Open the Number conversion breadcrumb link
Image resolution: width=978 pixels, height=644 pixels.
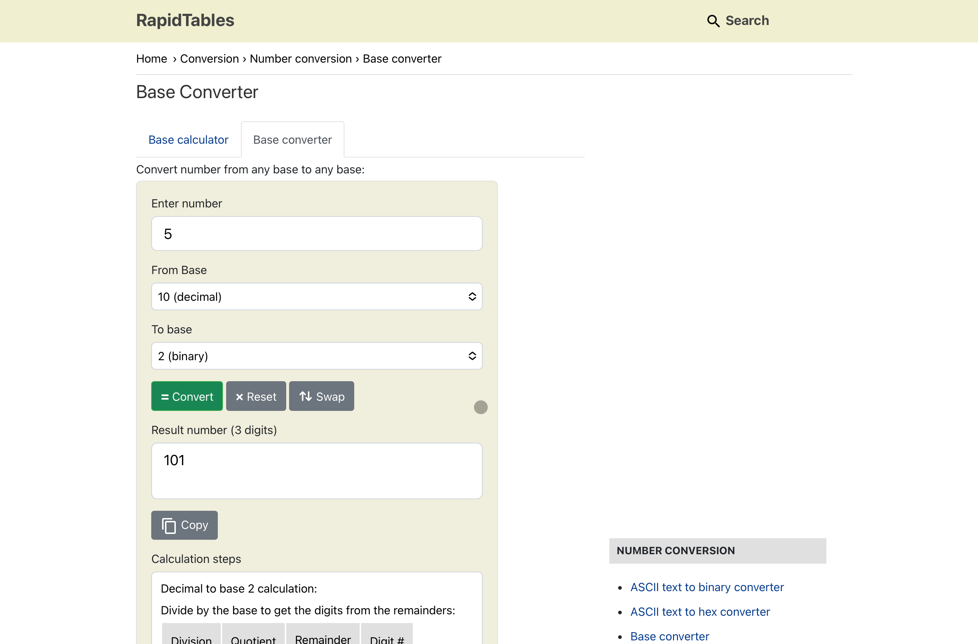coord(300,59)
